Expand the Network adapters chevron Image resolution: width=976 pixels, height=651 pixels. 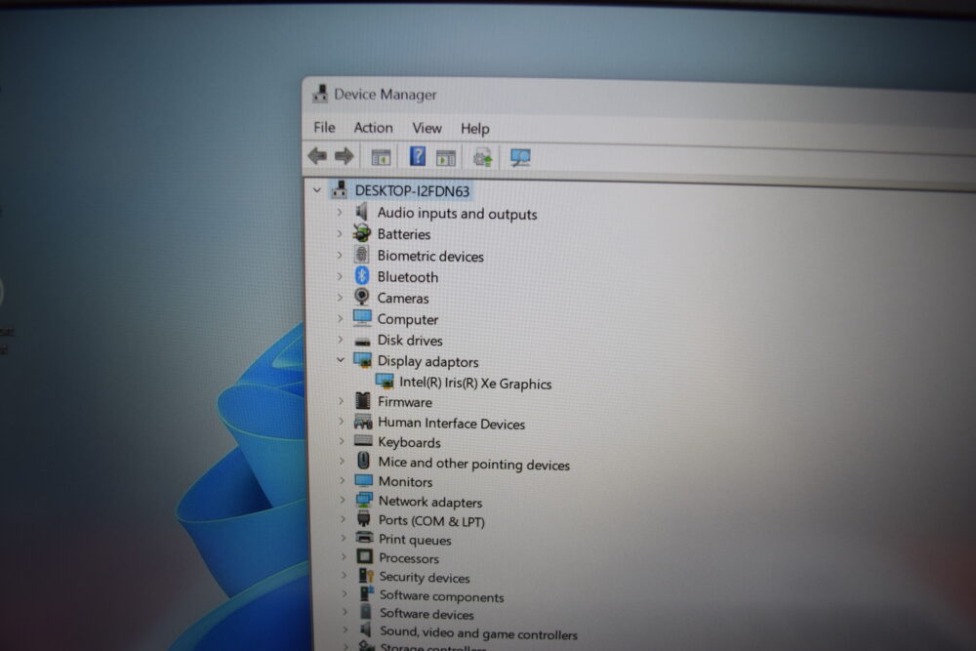[342, 500]
